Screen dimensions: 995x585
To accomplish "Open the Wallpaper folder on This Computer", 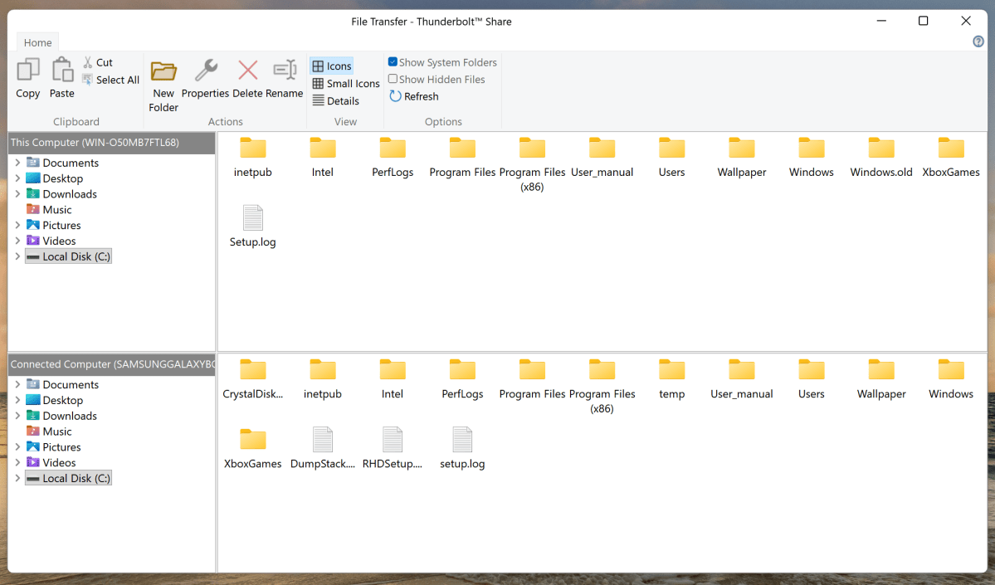I will click(x=741, y=156).
